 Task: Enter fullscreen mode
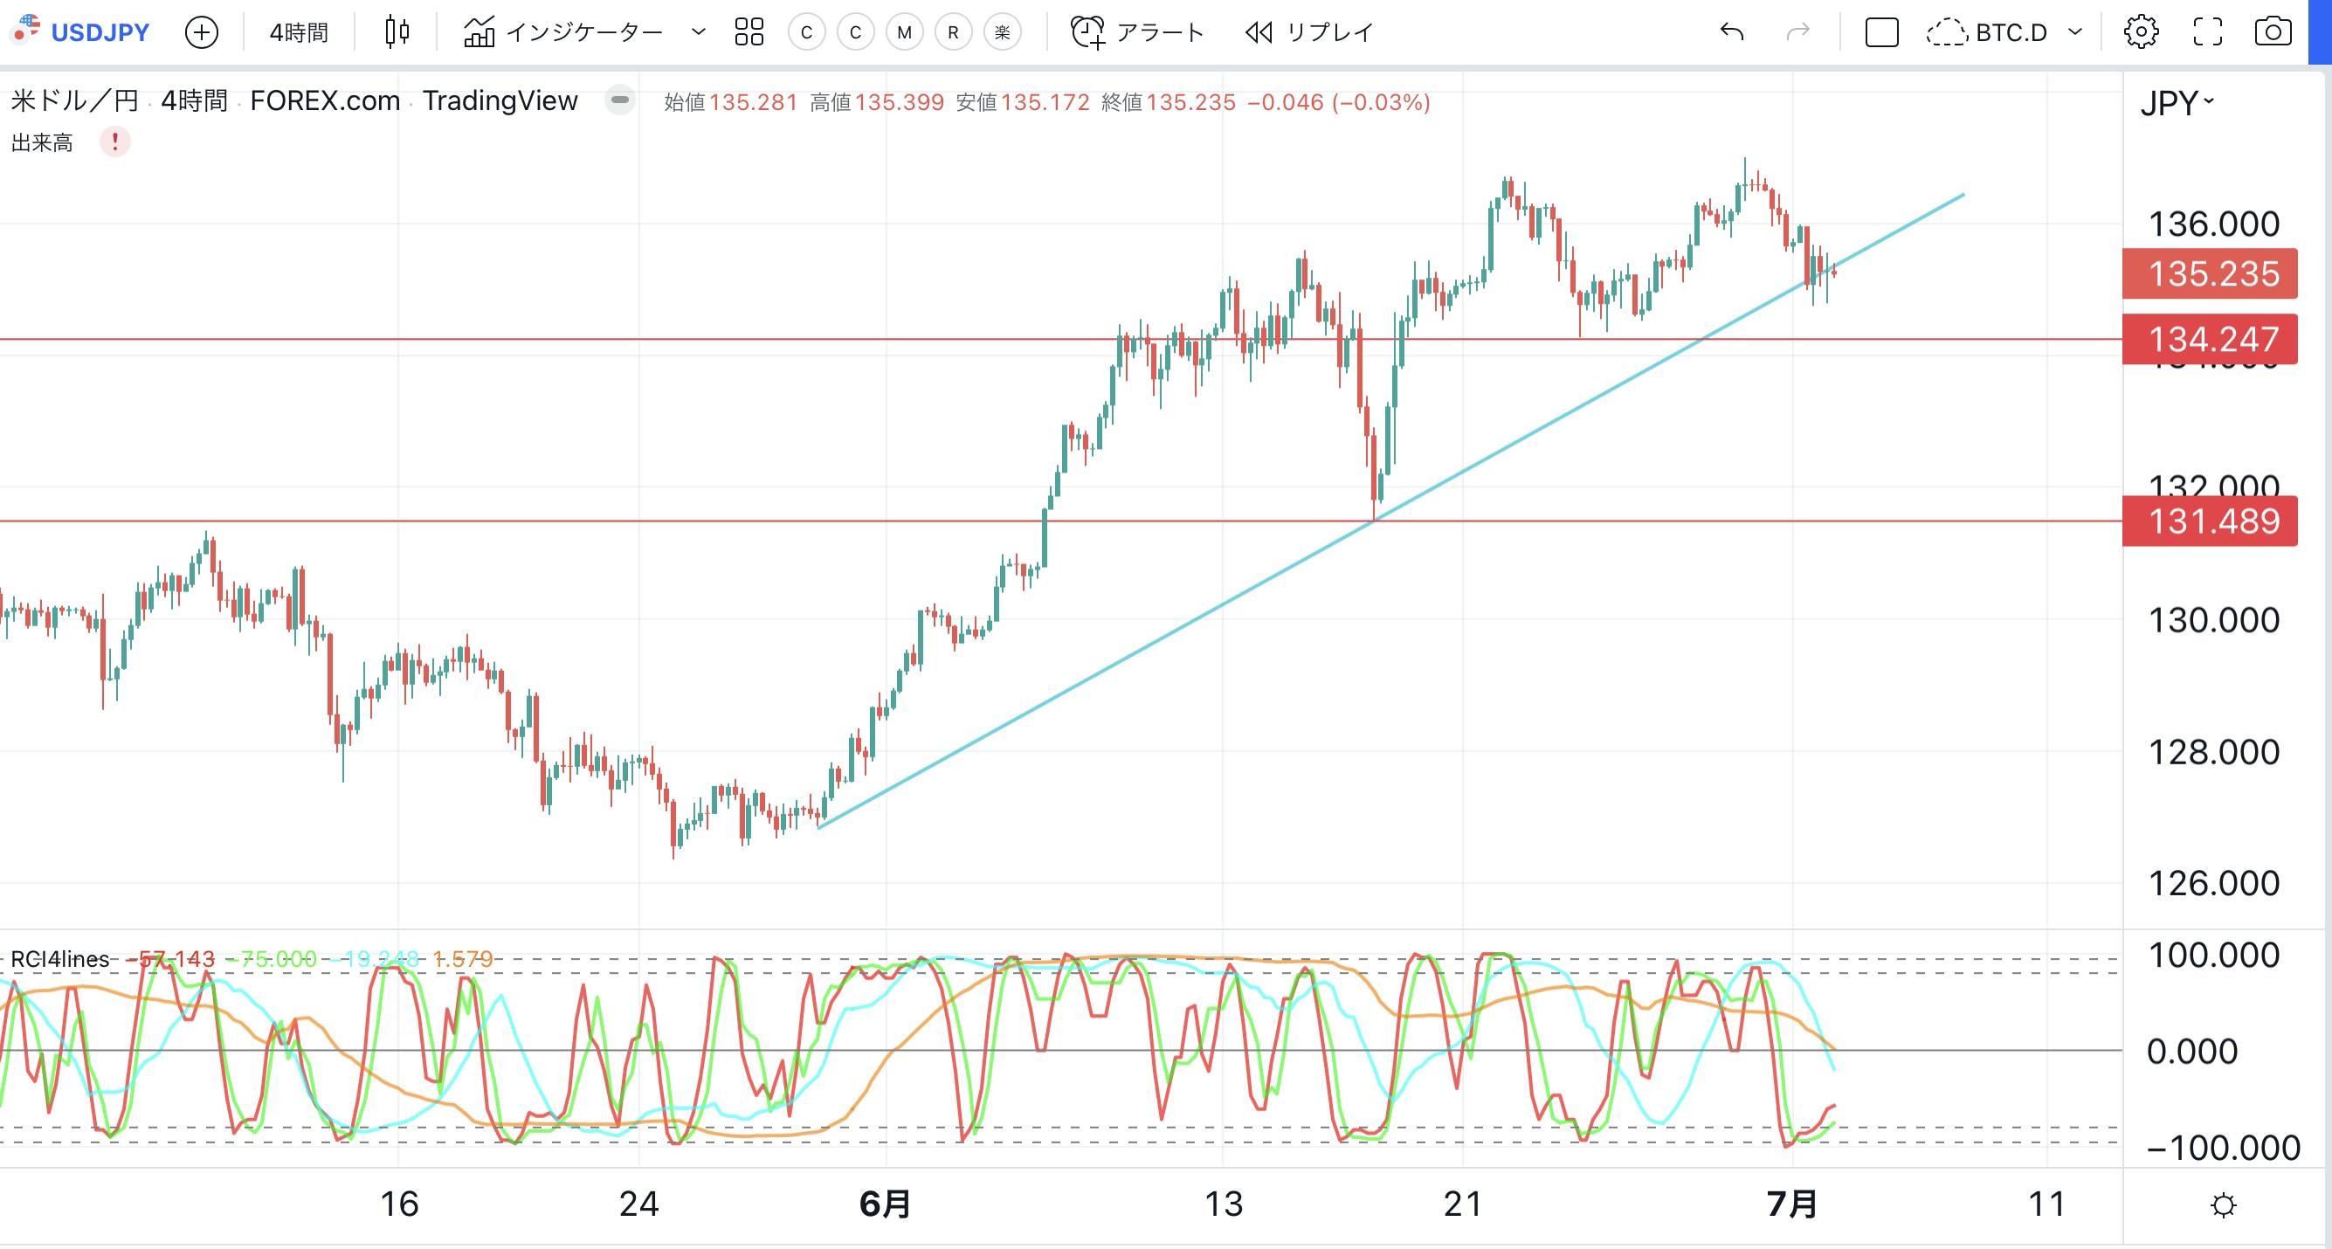click(x=2208, y=32)
